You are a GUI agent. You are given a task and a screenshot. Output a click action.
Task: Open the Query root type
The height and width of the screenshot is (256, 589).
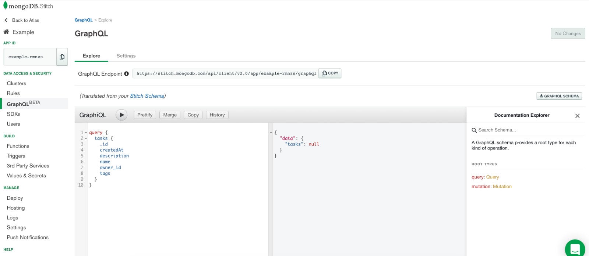click(493, 177)
